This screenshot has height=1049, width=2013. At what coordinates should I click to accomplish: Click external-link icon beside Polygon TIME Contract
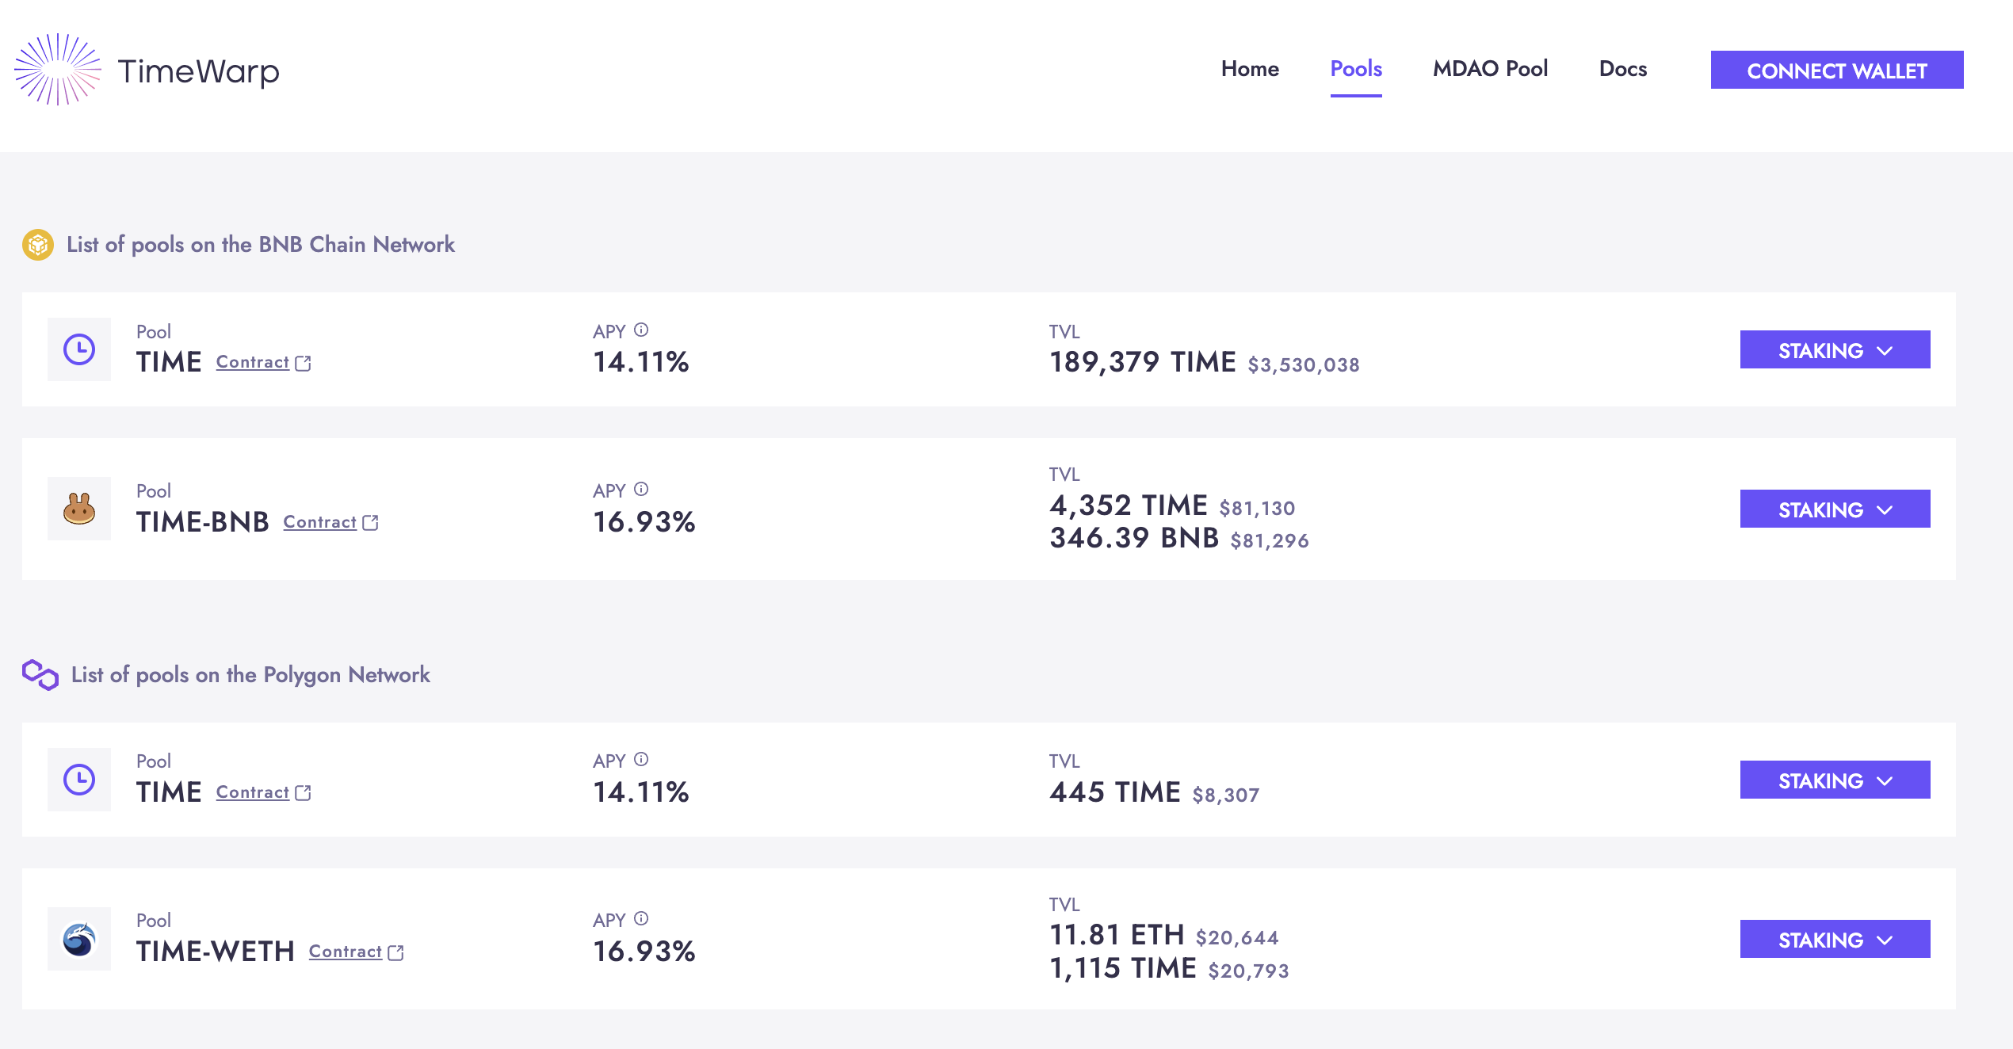point(303,793)
